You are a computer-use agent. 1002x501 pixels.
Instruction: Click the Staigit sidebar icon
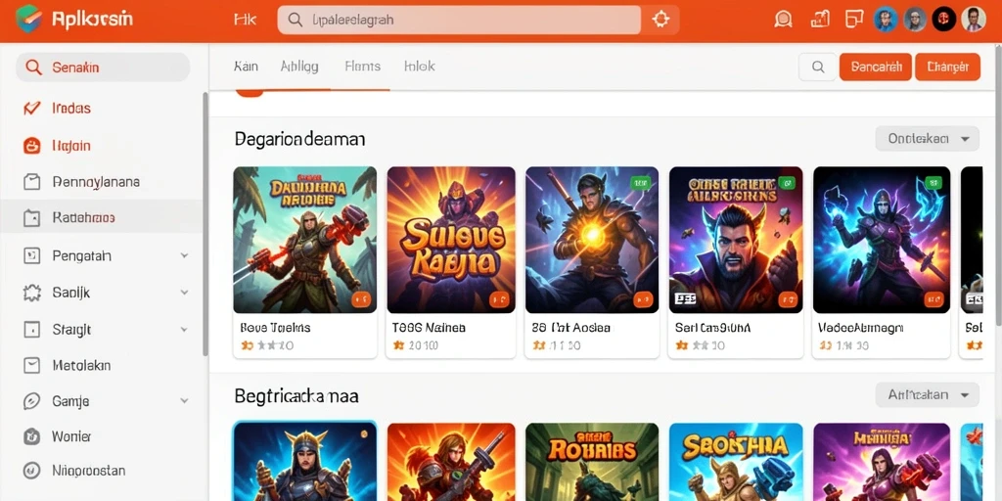(31, 330)
